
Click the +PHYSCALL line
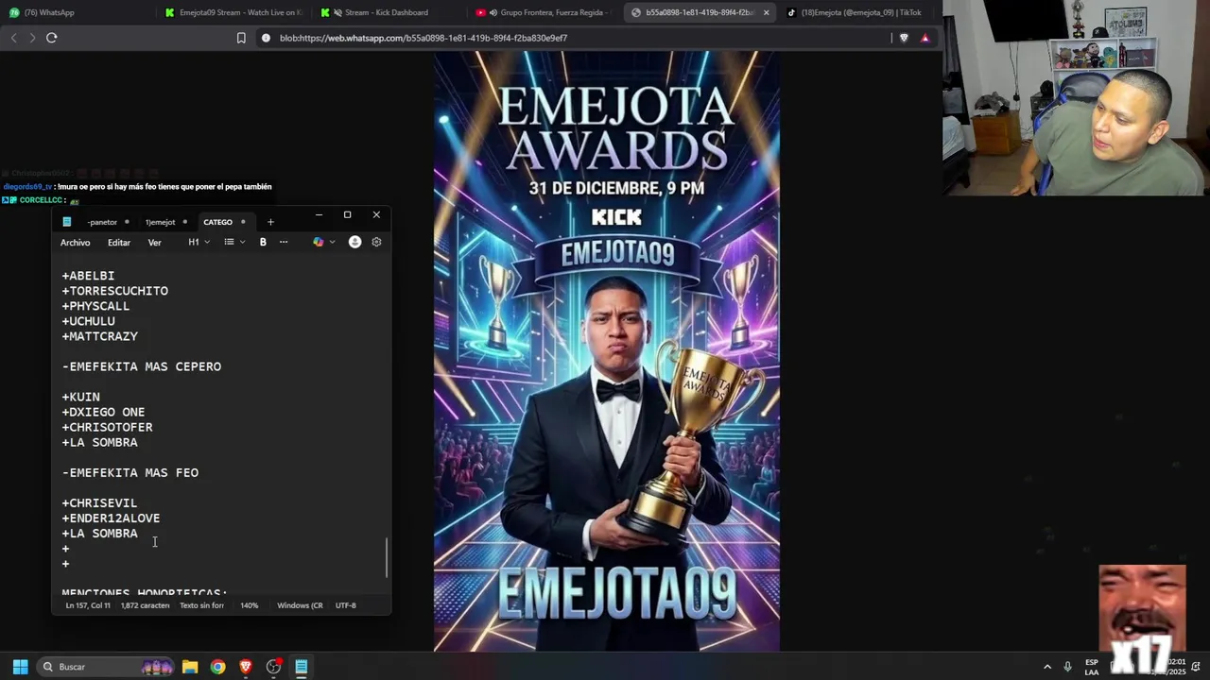pyautogui.click(x=96, y=306)
